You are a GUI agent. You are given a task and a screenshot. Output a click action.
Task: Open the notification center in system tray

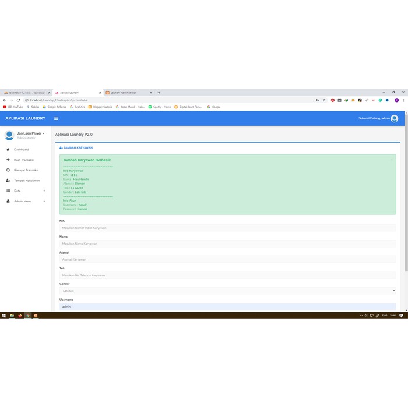click(401, 315)
